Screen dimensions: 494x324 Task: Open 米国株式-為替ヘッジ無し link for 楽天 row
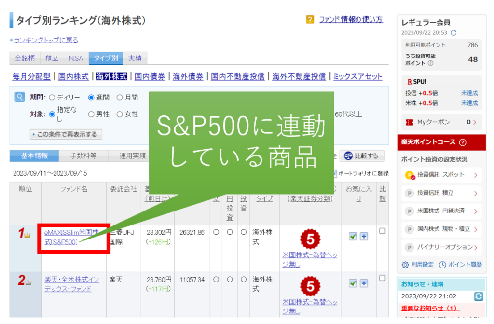coord(310,307)
